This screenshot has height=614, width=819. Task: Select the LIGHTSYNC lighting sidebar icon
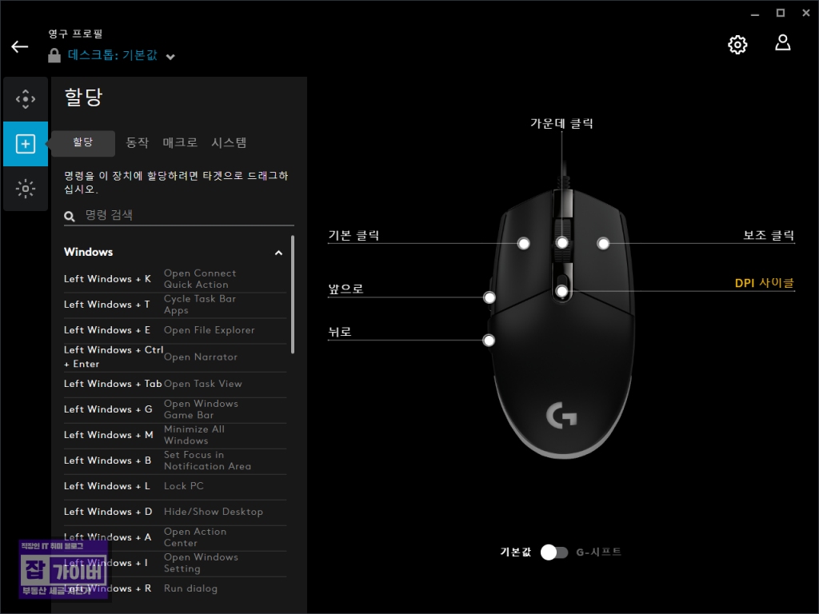[x=26, y=189]
